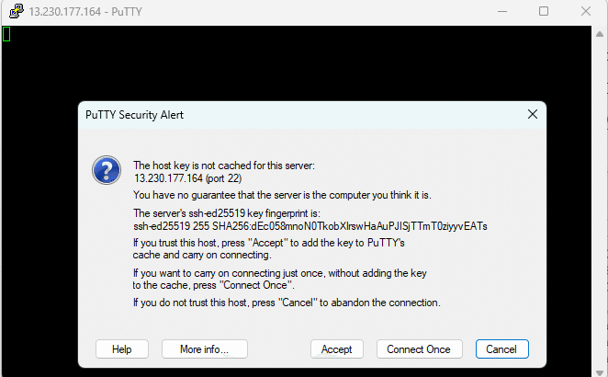
Task: Click the blue question mark alert icon
Action: coord(107,170)
